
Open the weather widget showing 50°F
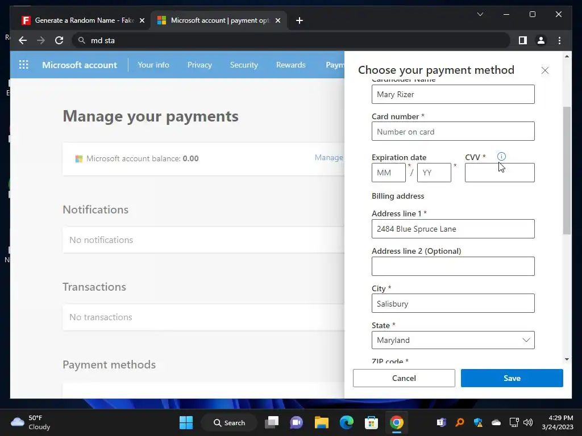coord(31,422)
